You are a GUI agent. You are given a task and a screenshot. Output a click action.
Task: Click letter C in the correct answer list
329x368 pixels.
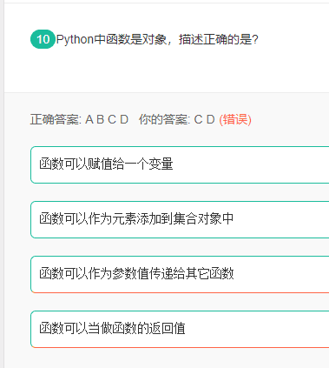[x=112, y=119]
